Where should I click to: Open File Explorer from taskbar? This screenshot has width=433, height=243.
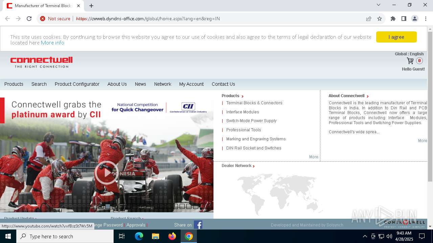[x=156, y=236]
